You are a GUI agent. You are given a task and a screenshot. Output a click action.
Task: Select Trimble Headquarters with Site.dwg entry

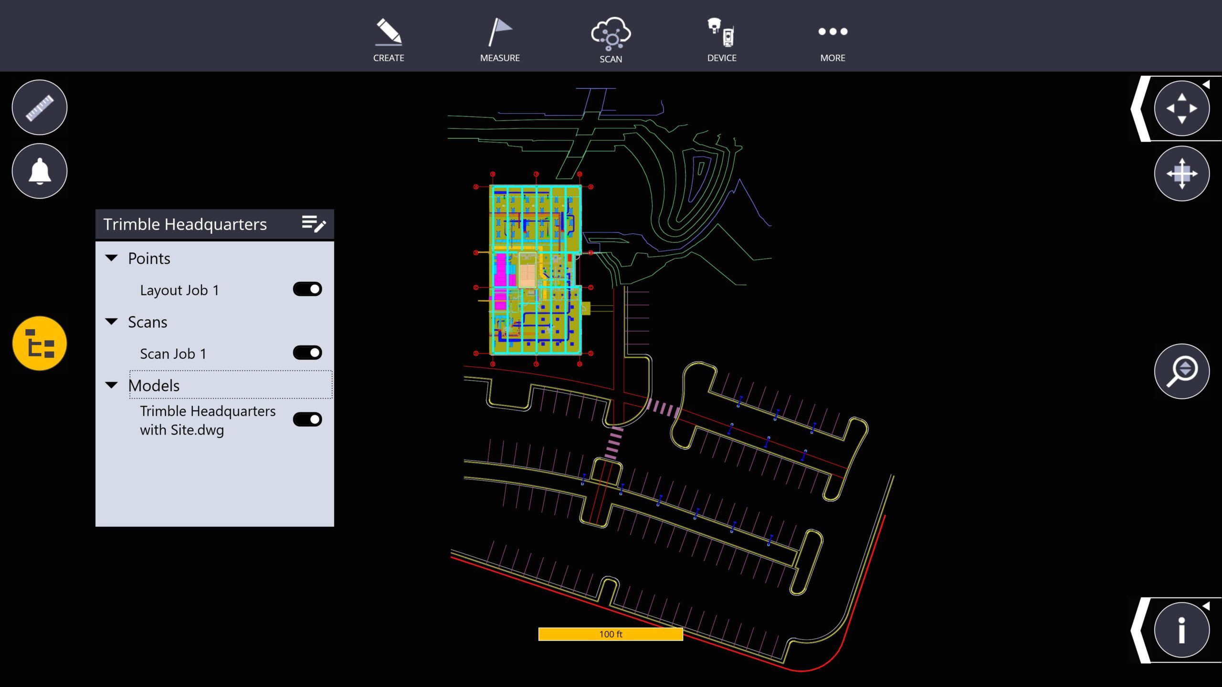208,420
